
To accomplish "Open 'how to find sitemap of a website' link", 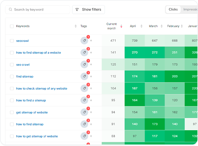I will pos(39,53).
